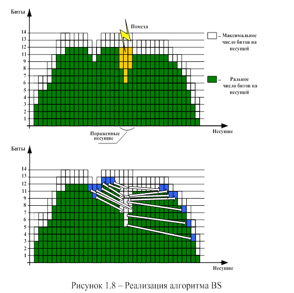Click the number 1 on the bottom chart's axis
The image size is (294, 293).
click(25, 255)
